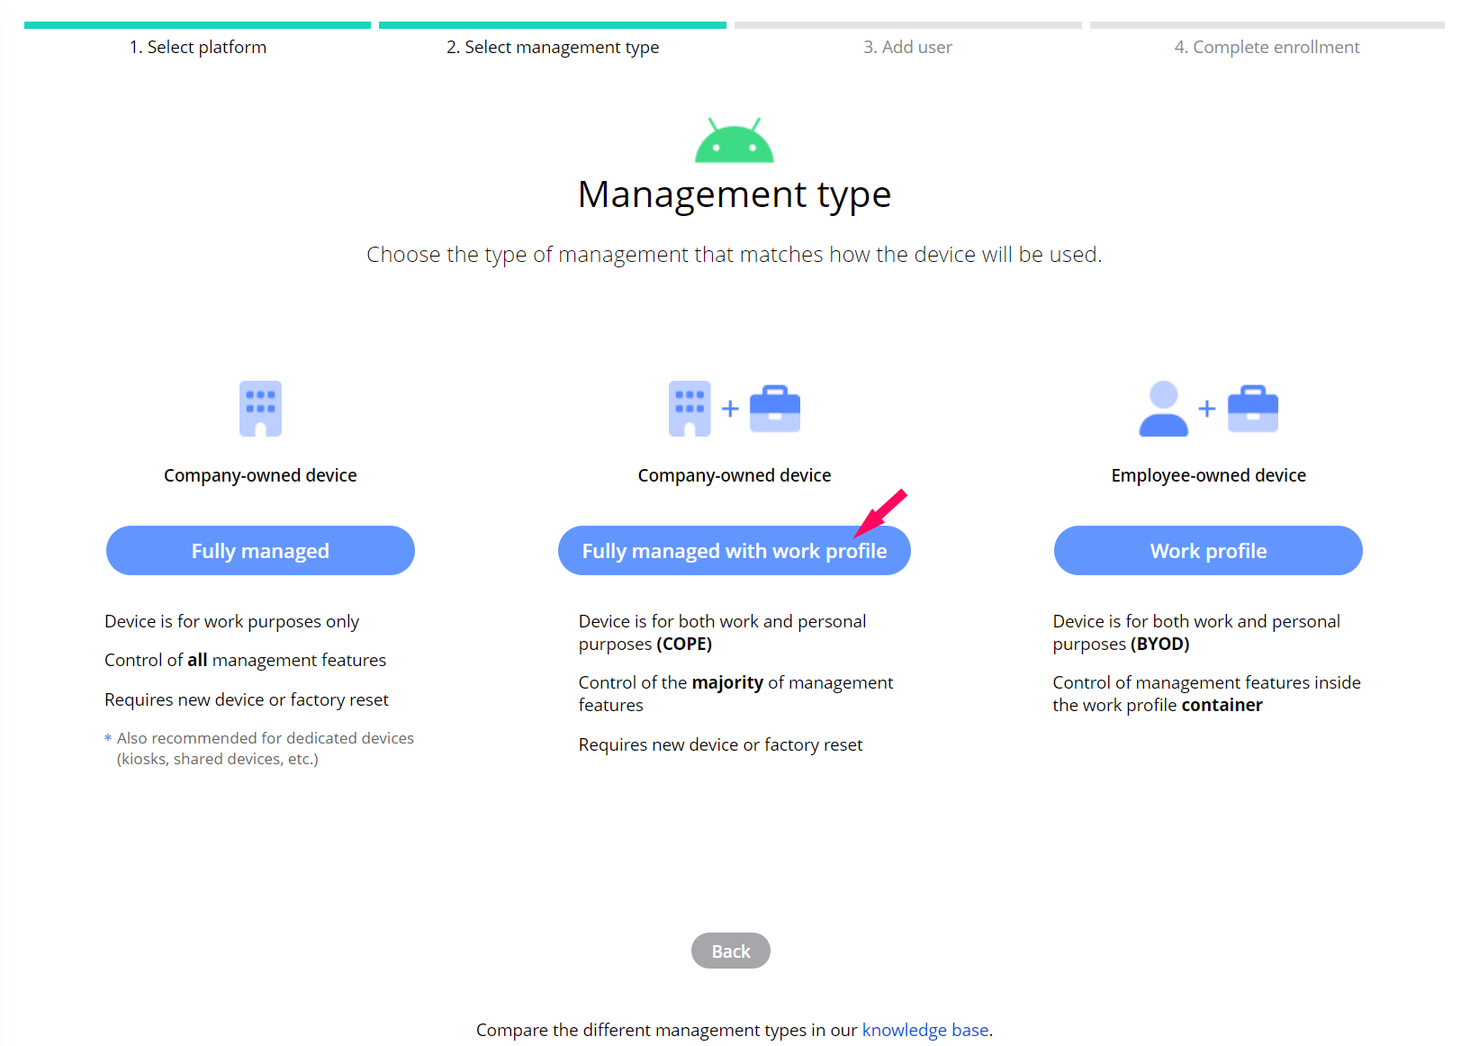Click the briefcase icon in the COPE column
This screenshot has height=1046, width=1470.
[775, 409]
